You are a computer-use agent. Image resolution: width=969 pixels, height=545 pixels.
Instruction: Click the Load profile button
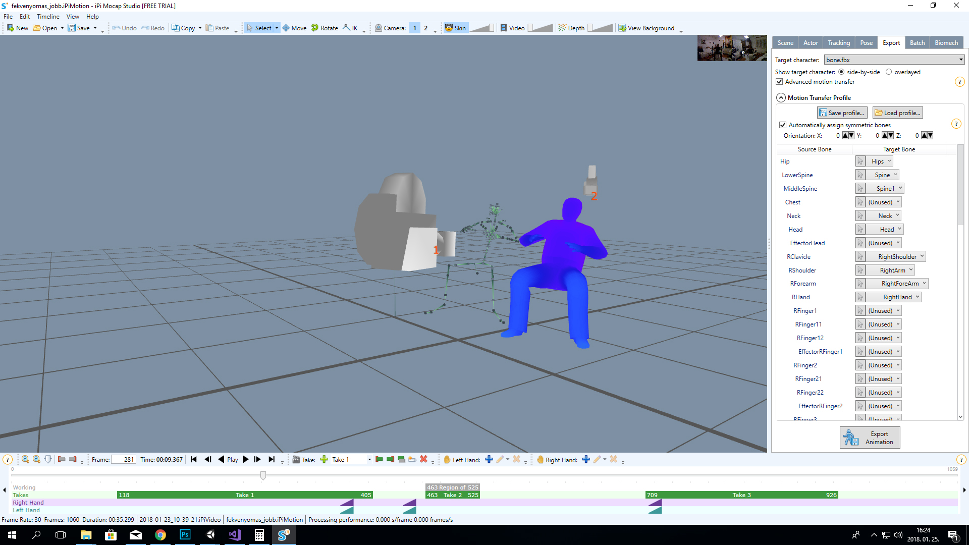898,113
